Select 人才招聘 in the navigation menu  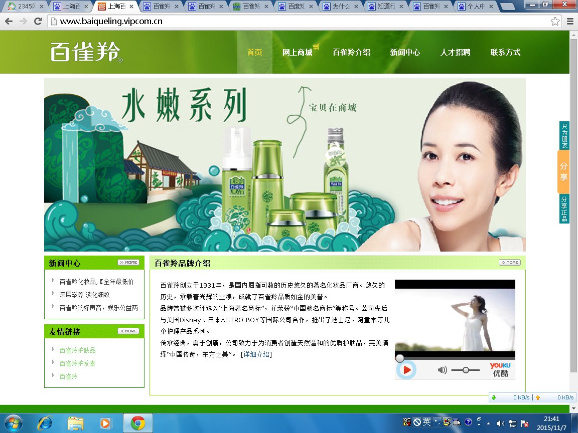[x=455, y=52]
